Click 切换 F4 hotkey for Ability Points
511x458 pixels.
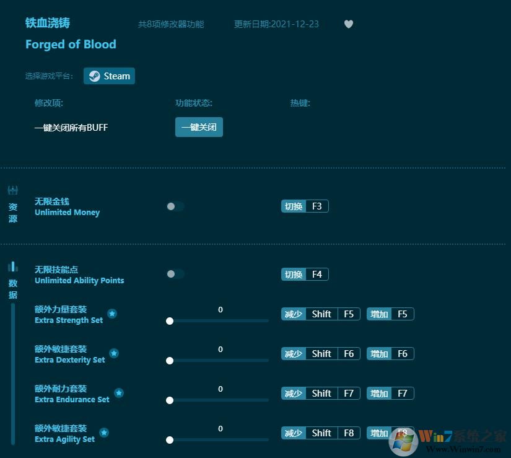pos(305,275)
